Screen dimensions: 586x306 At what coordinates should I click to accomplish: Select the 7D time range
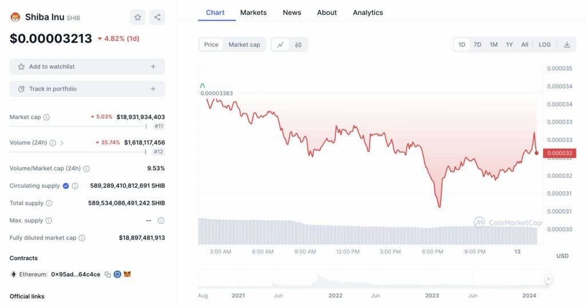(x=477, y=45)
